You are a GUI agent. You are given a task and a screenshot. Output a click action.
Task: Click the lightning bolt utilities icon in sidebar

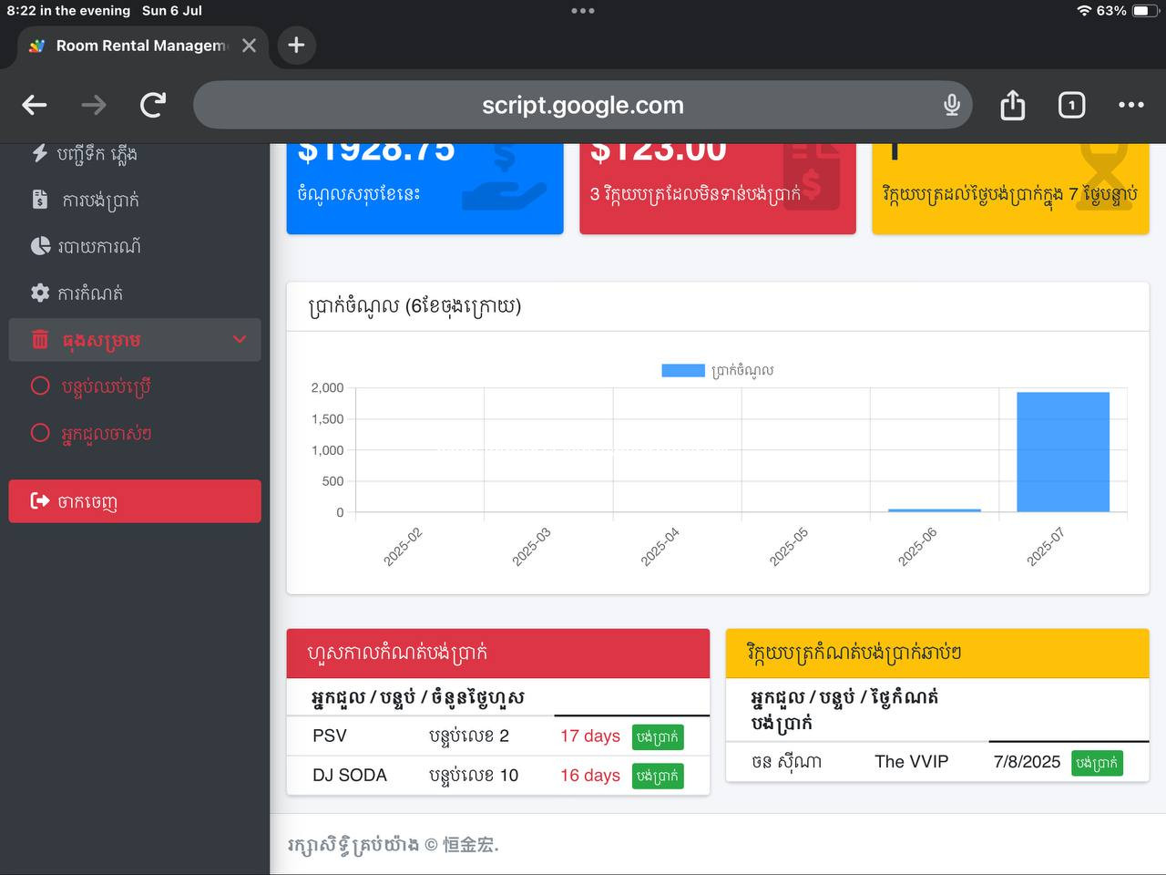point(39,153)
